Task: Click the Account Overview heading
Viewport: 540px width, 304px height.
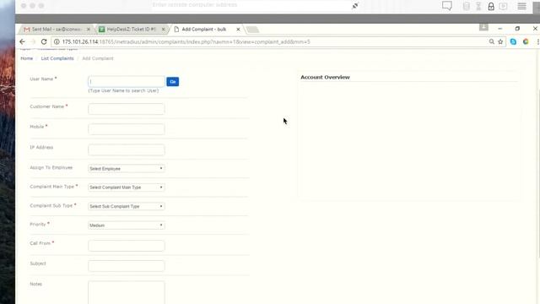Action: [325, 77]
